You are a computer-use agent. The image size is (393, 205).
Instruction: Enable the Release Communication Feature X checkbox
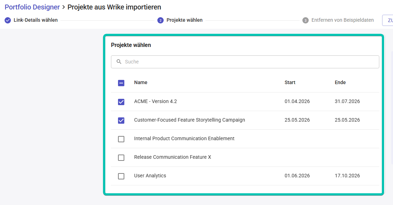tap(121, 157)
